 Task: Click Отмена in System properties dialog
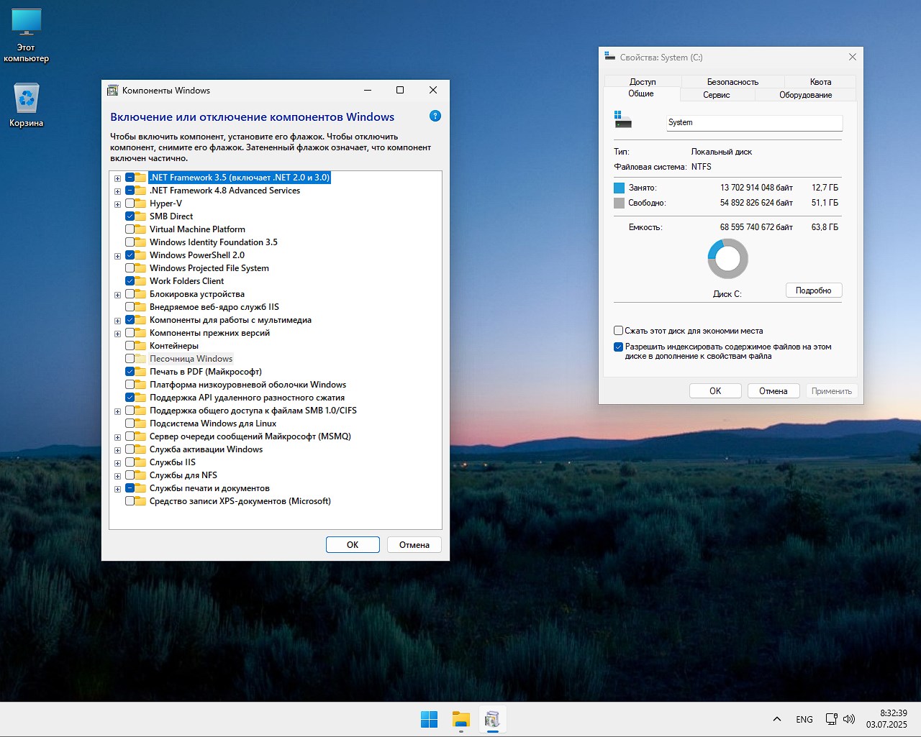coord(773,391)
